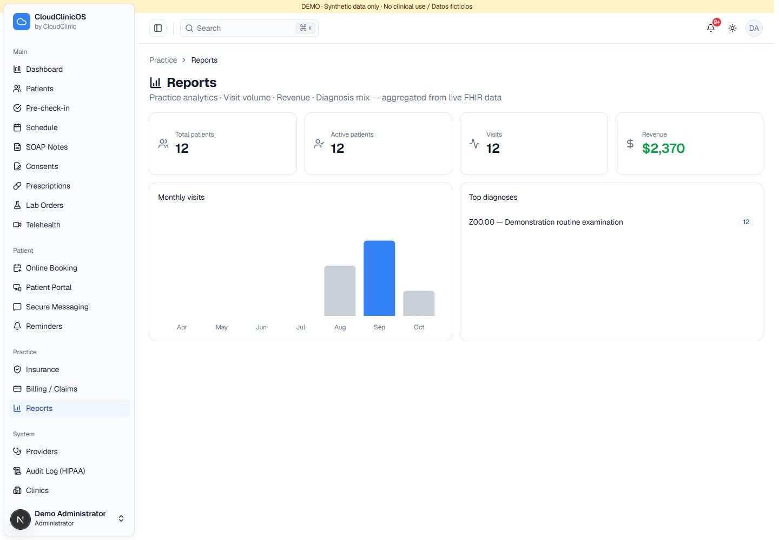
Task: Click the Monthly visits heading
Action: (181, 197)
